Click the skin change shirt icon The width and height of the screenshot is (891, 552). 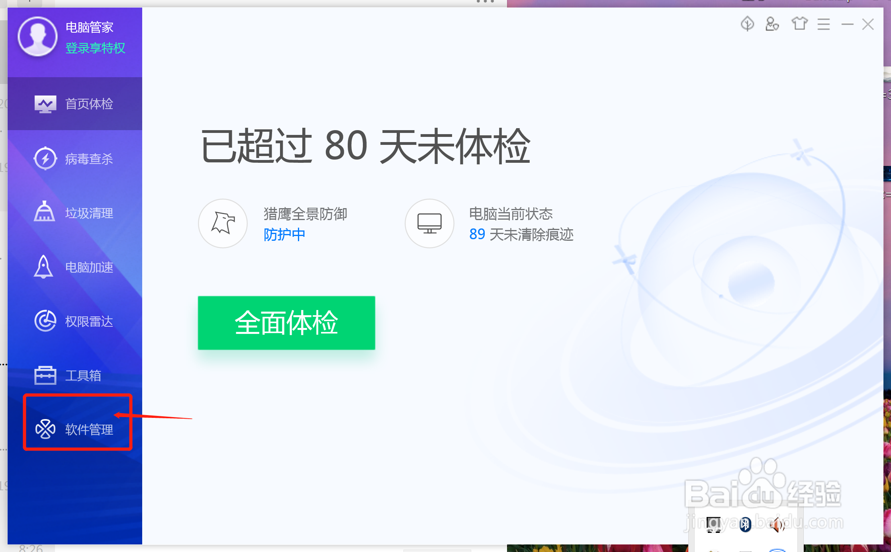pos(799,24)
